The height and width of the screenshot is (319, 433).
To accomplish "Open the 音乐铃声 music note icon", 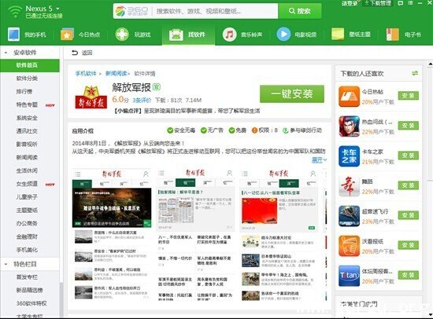I will [229, 35].
